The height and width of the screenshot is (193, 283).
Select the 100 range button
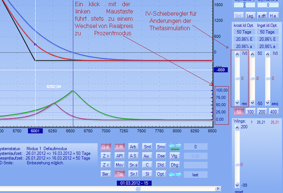click(250, 112)
